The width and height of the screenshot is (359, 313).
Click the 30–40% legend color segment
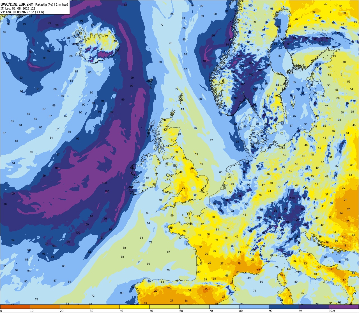105,307
